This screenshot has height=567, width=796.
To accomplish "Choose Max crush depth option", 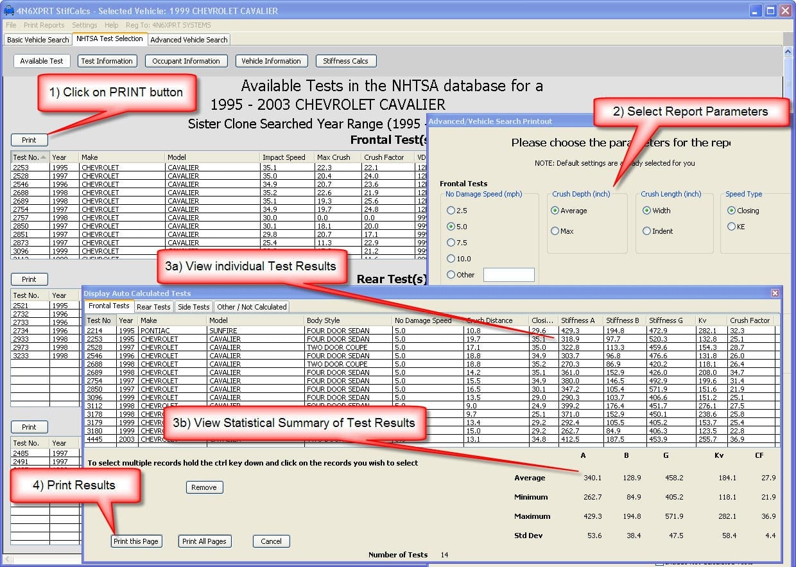I will 555,231.
